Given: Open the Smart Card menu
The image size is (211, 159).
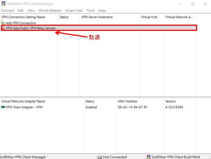Looking at the screenshot, I should click(74, 11).
